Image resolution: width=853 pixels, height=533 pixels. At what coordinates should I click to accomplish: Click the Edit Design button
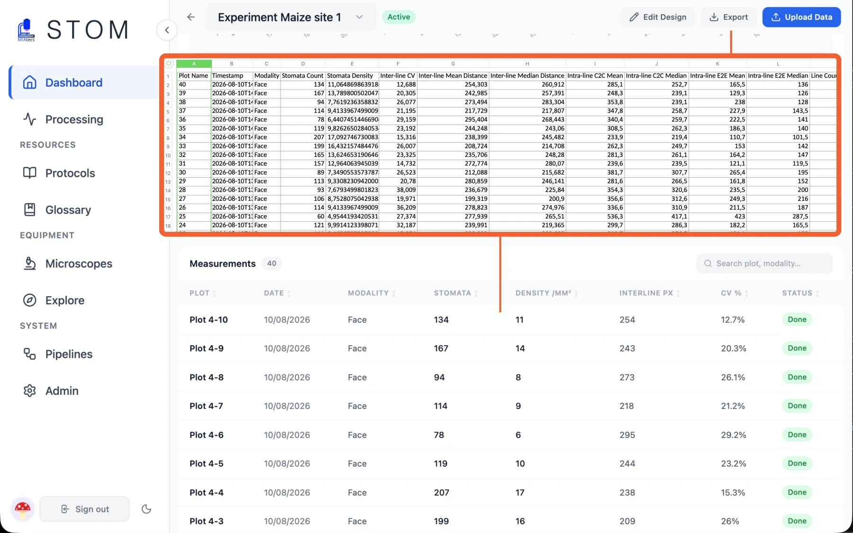[657, 17]
